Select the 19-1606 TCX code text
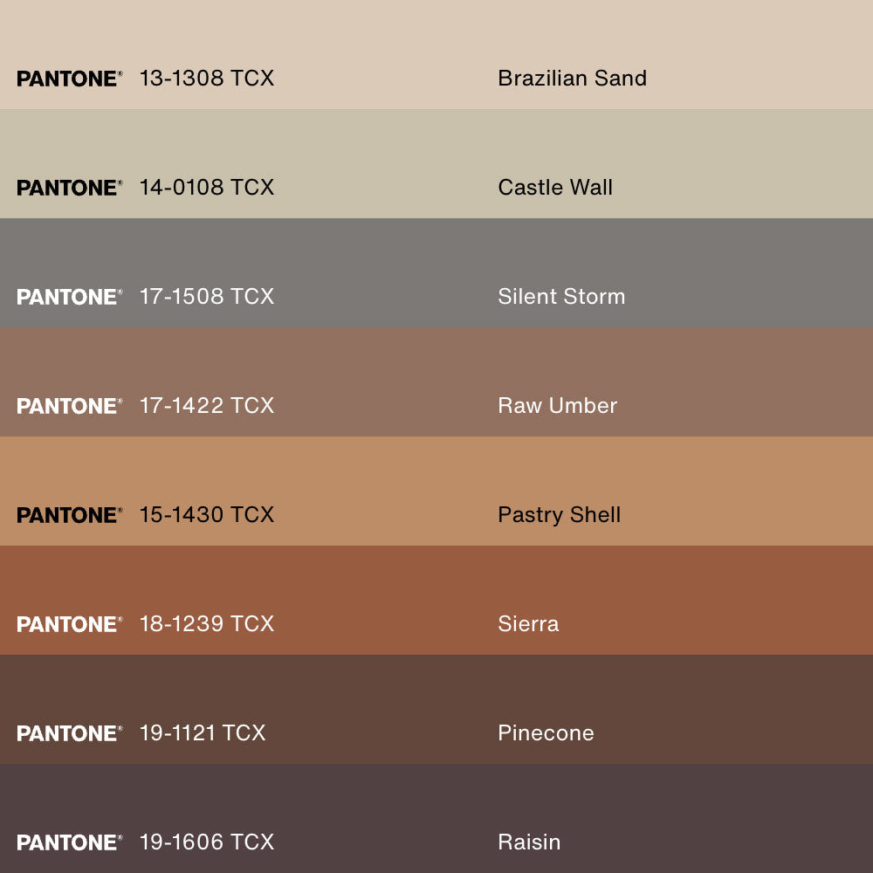The width and height of the screenshot is (873, 873). click(207, 842)
